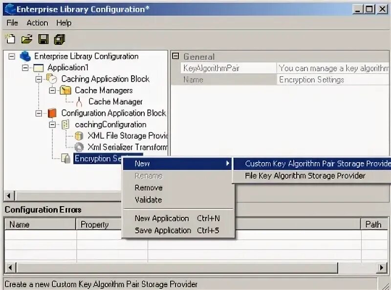Screen dimensions: 391x290
Task: Click the Encryption Settings padlock icon
Action: [66, 159]
